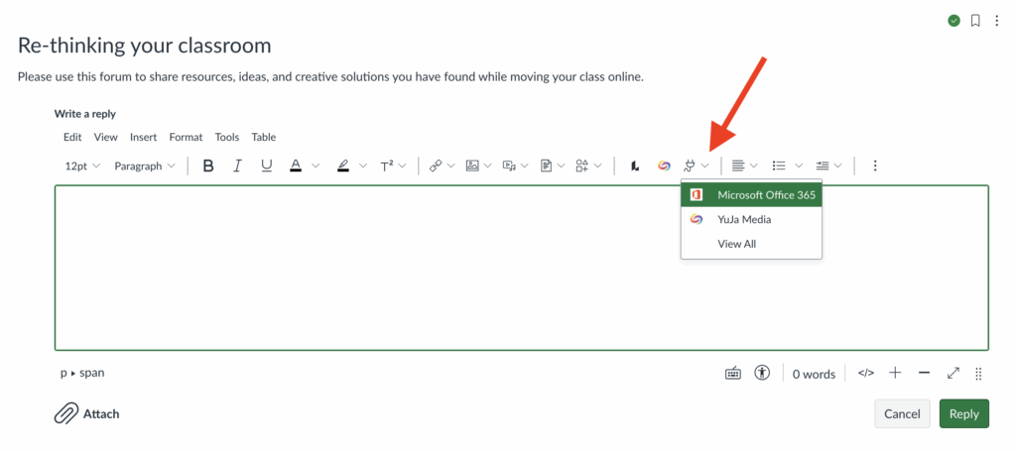Click the YuJa toolbar icon
This screenshot has width=1016, height=451.
[664, 167]
